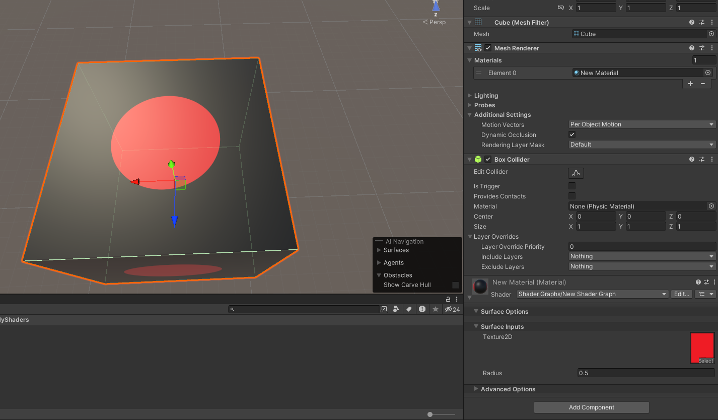Collapse Additional Settings section

[470, 115]
